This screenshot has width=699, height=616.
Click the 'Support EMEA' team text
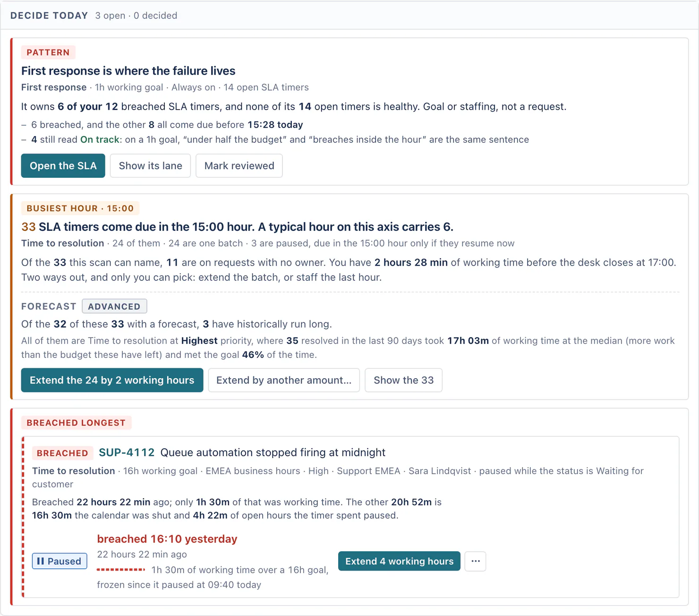368,471
